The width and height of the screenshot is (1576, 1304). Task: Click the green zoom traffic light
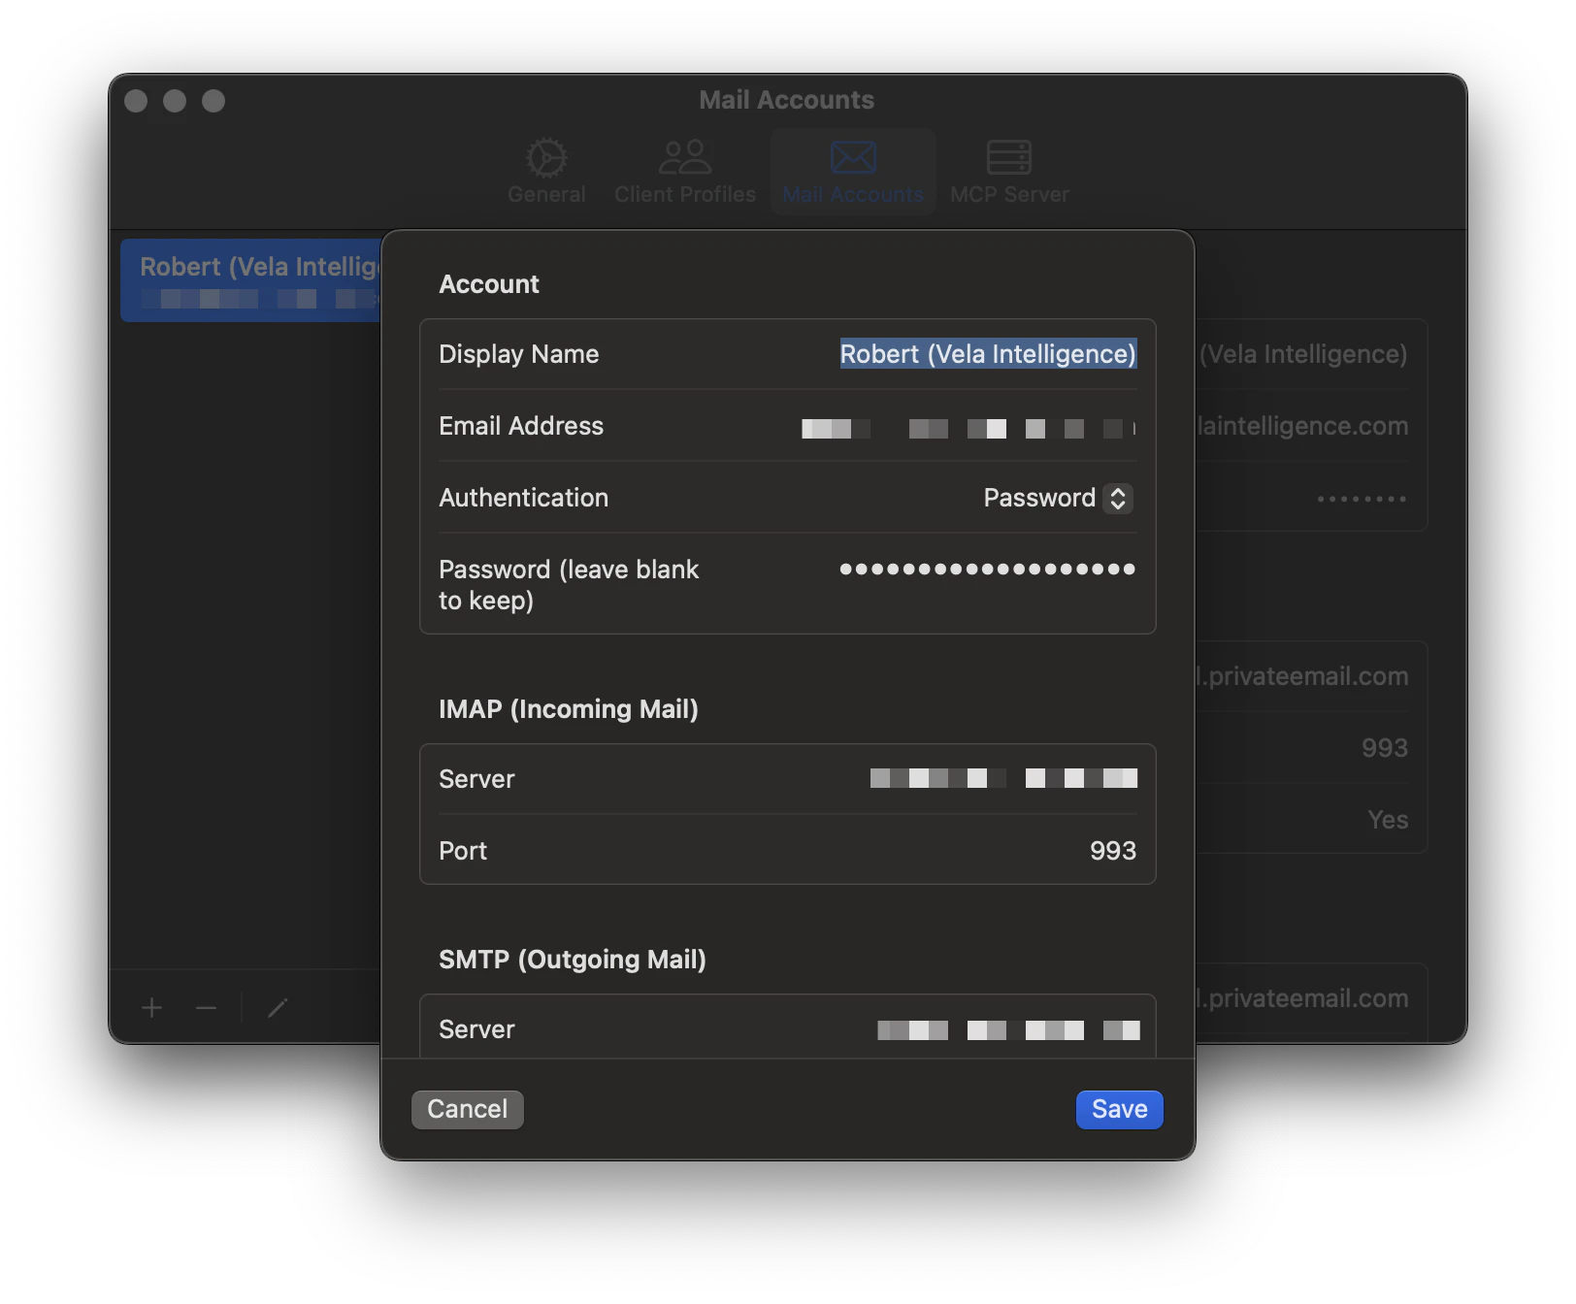(x=213, y=100)
